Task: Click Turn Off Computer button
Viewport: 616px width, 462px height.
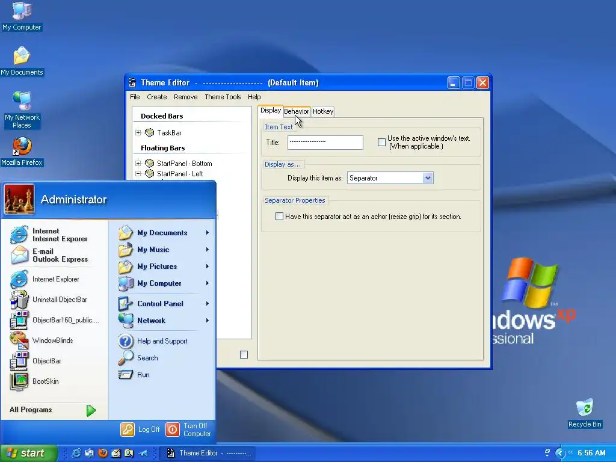Action: [188, 430]
